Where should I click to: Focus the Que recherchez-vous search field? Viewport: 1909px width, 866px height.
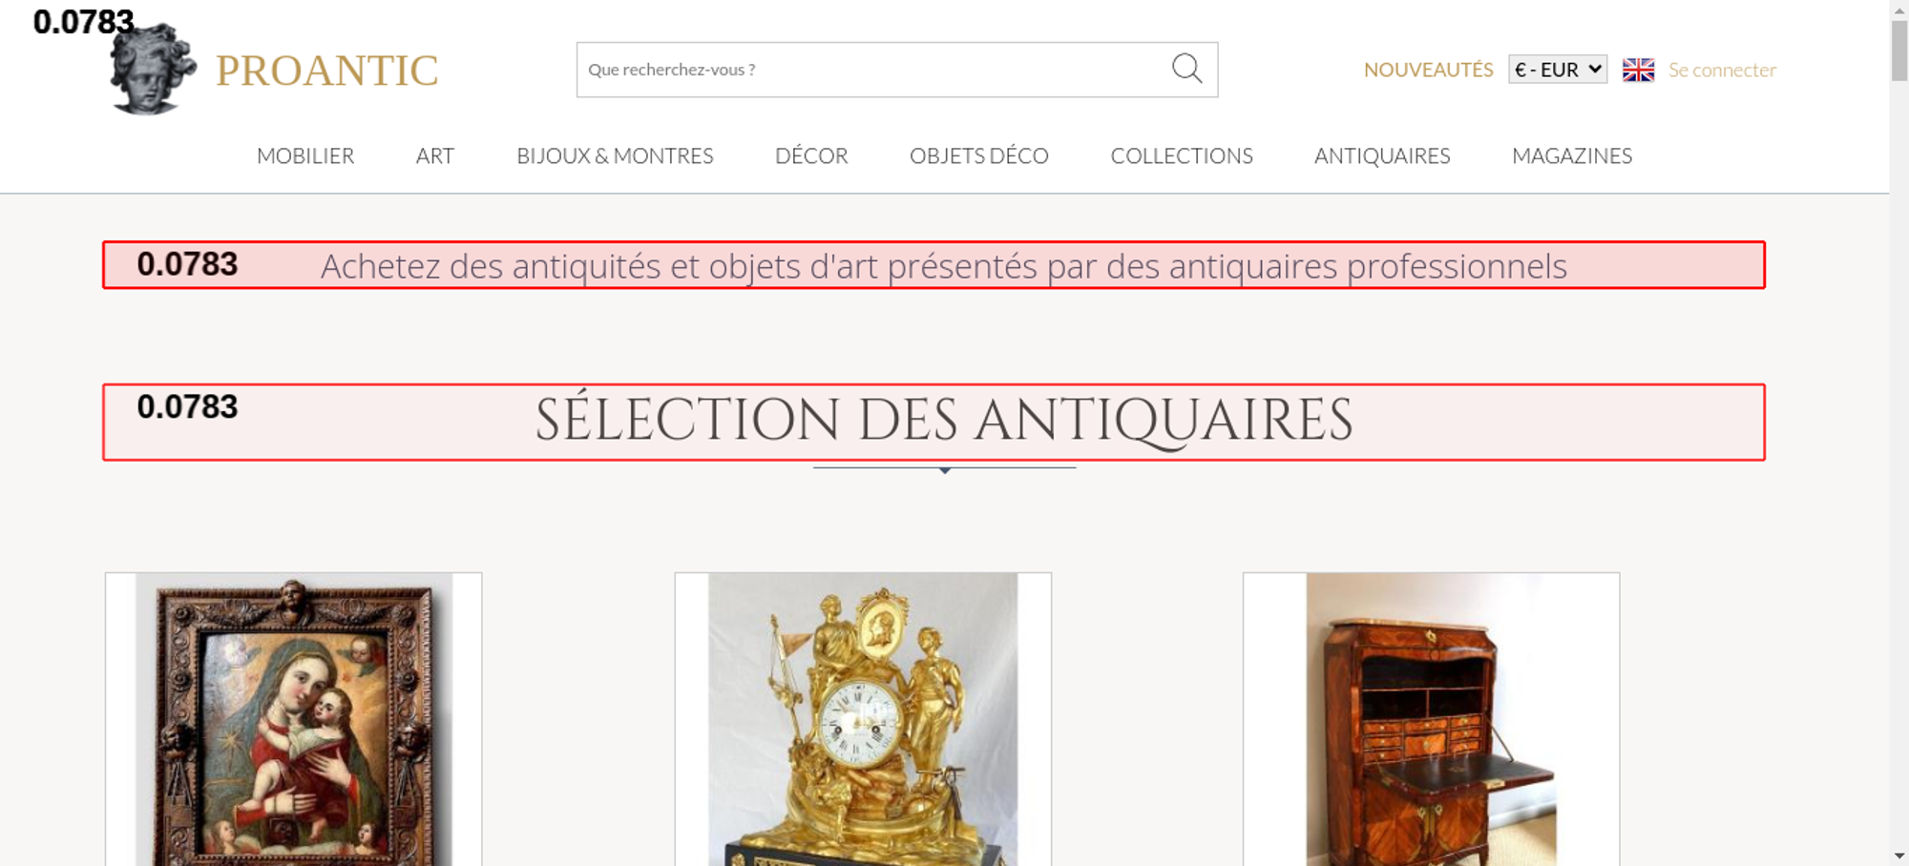point(873,70)
